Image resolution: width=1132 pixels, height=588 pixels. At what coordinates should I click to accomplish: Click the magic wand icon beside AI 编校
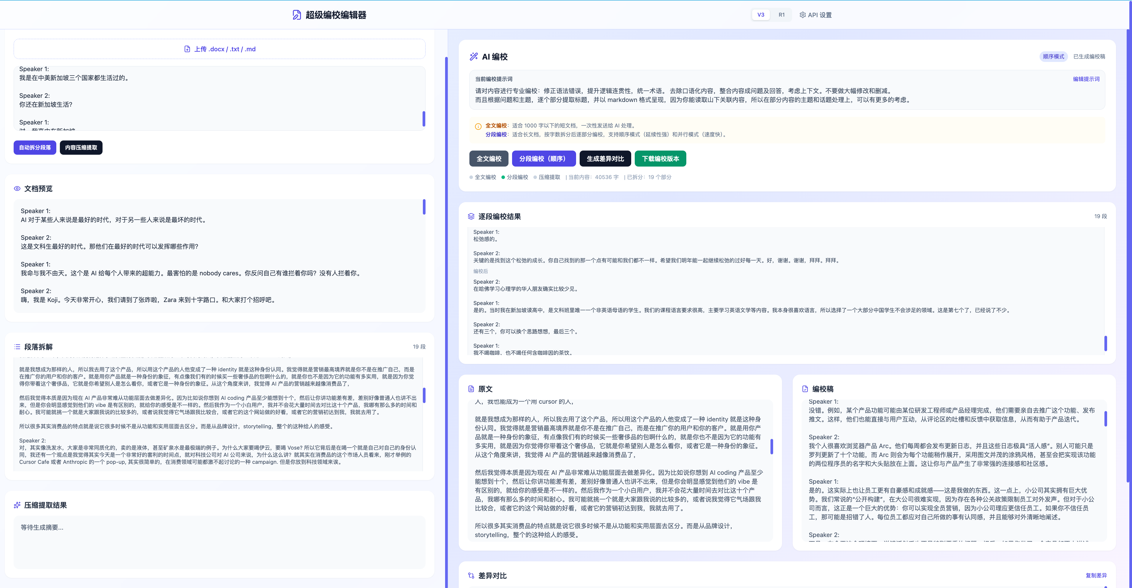tap(474, 57)
